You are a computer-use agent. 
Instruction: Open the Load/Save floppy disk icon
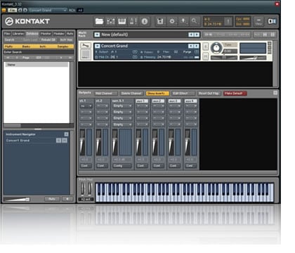point(160,21)
